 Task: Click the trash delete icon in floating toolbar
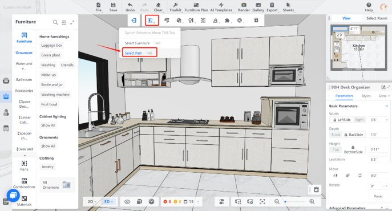[x=256, y=21]
